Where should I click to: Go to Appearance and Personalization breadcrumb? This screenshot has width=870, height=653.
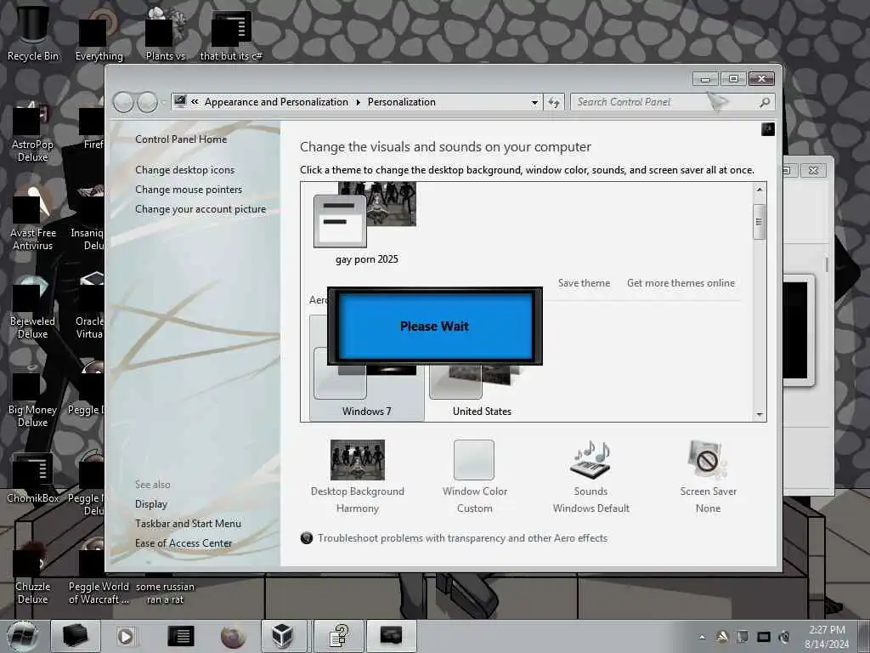pos(276,102)
